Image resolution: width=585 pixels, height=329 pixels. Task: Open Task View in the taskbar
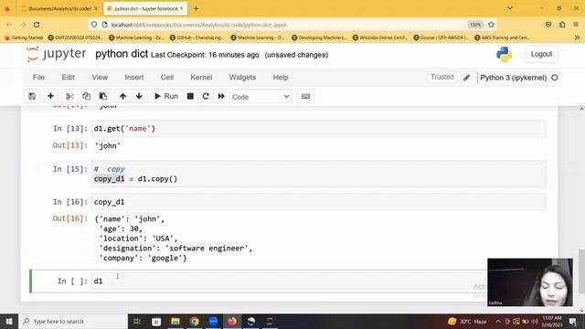(x=137, y=321)
